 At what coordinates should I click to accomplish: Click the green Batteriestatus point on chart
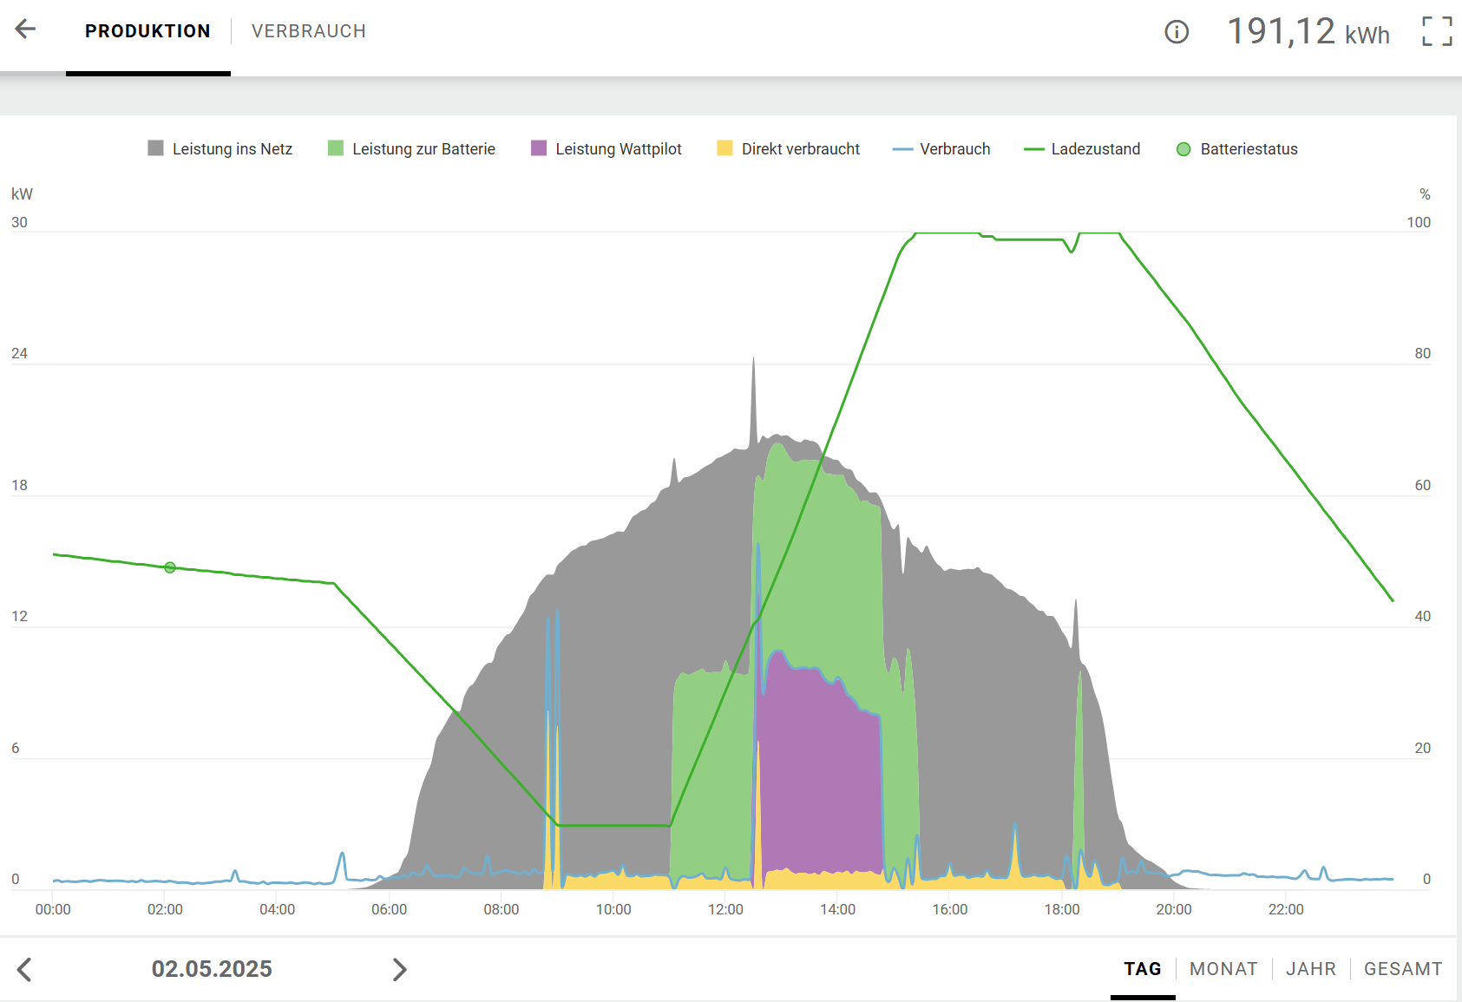tap(170, 567)
